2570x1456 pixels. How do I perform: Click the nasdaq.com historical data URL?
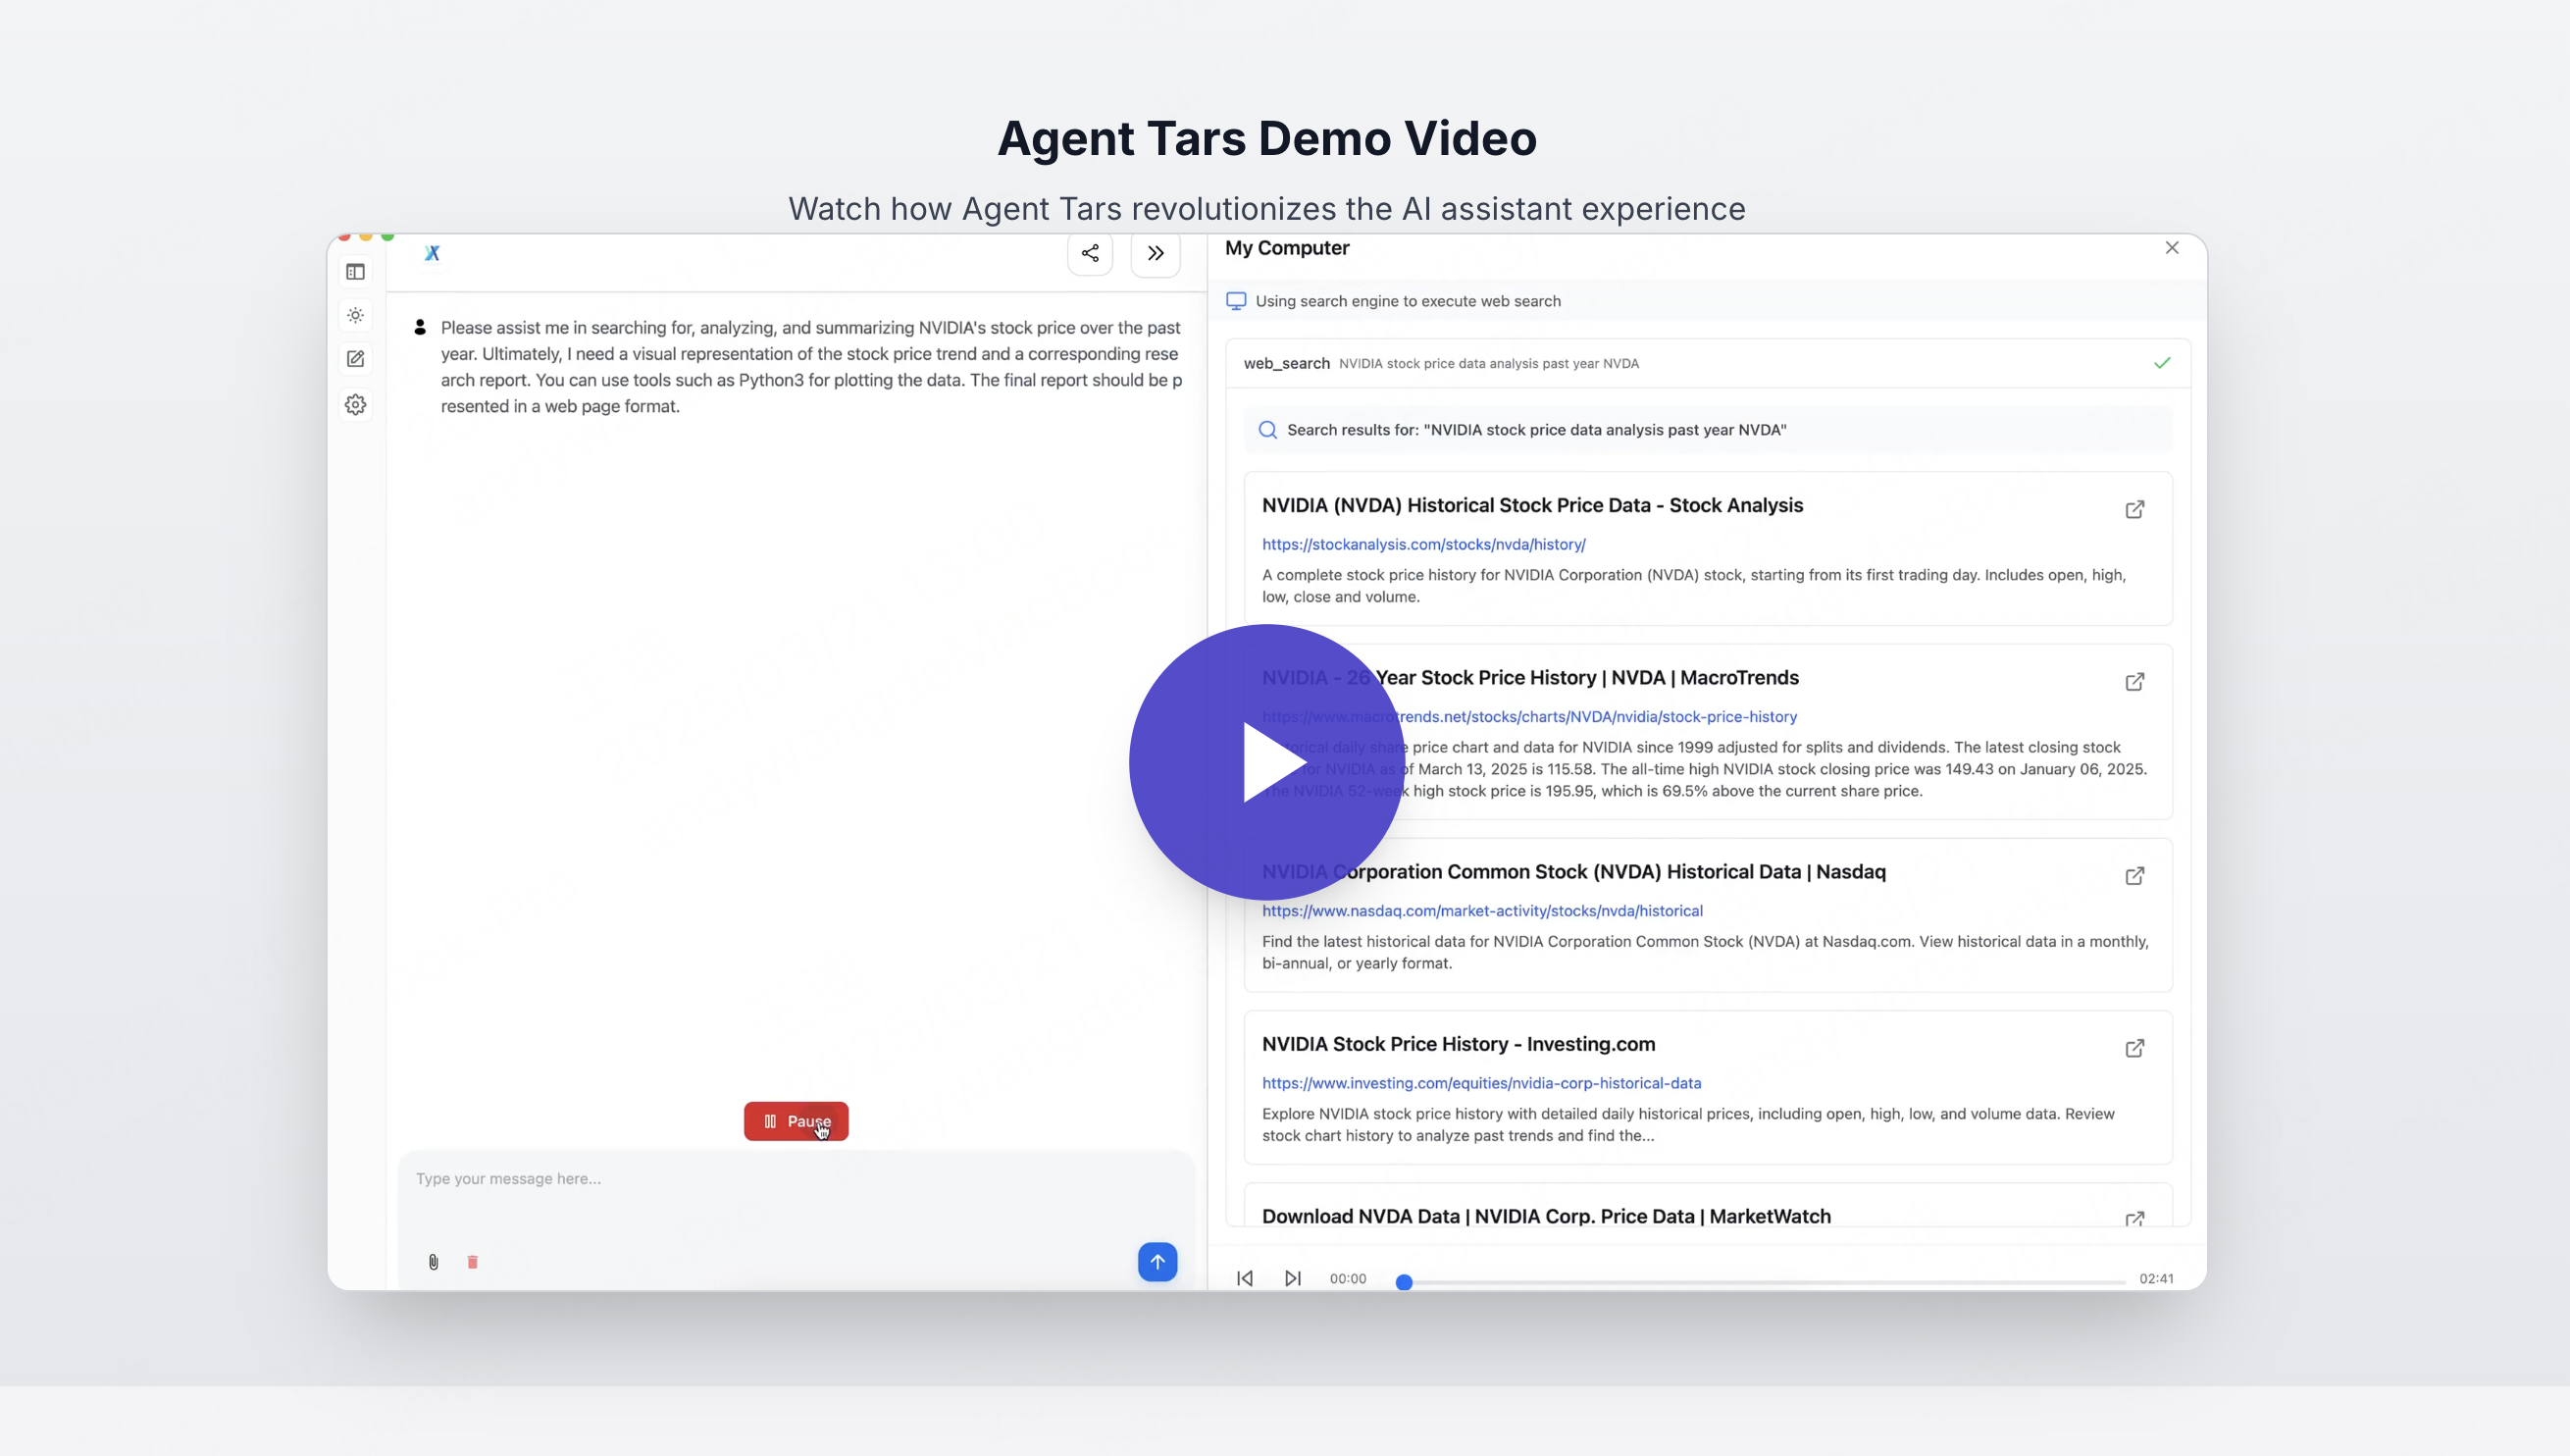[1481, 910]
